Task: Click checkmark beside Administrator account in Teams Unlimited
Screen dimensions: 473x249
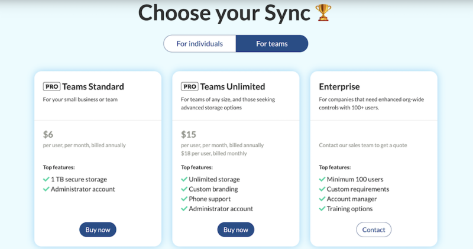Action: coord(184,209)
